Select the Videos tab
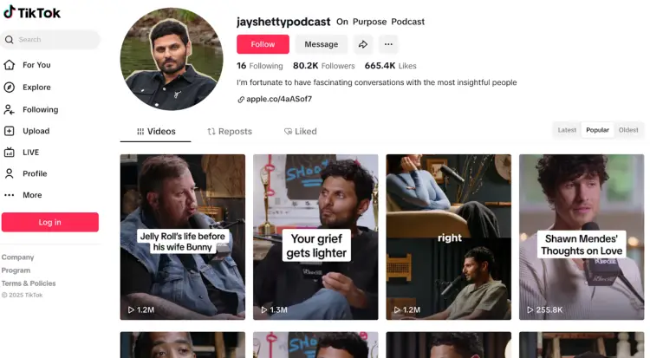The height and width of the screenshot is (358, 650). pyautogui.click(x=156, y=132)
